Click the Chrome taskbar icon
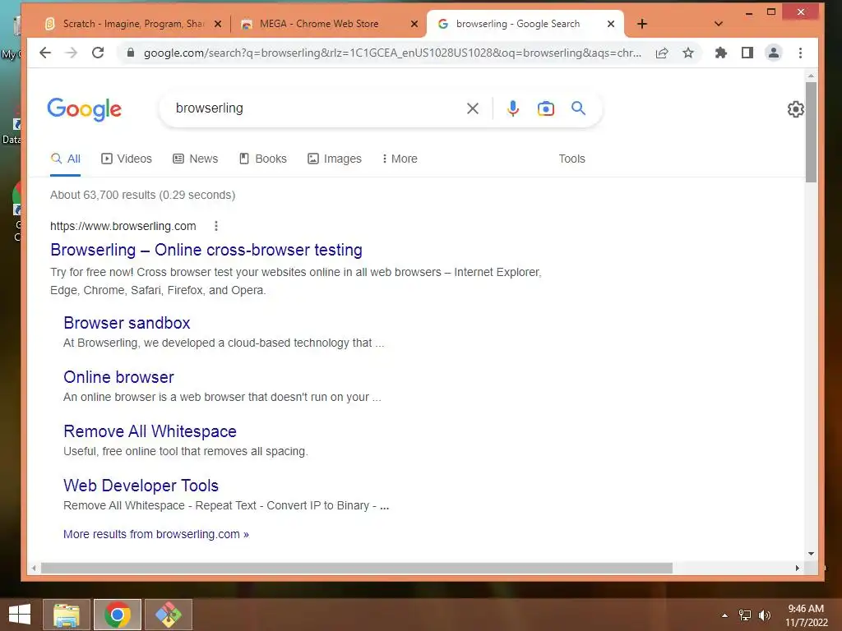 point(118,615)
